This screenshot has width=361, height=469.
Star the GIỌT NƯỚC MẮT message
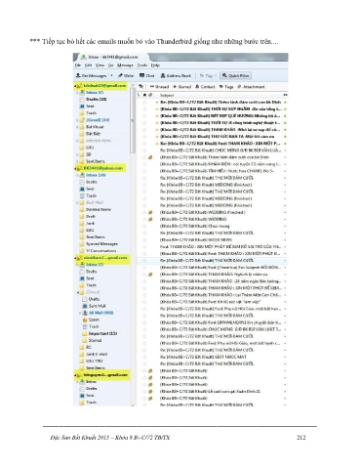pyautogui.click(x=144, y=357)
